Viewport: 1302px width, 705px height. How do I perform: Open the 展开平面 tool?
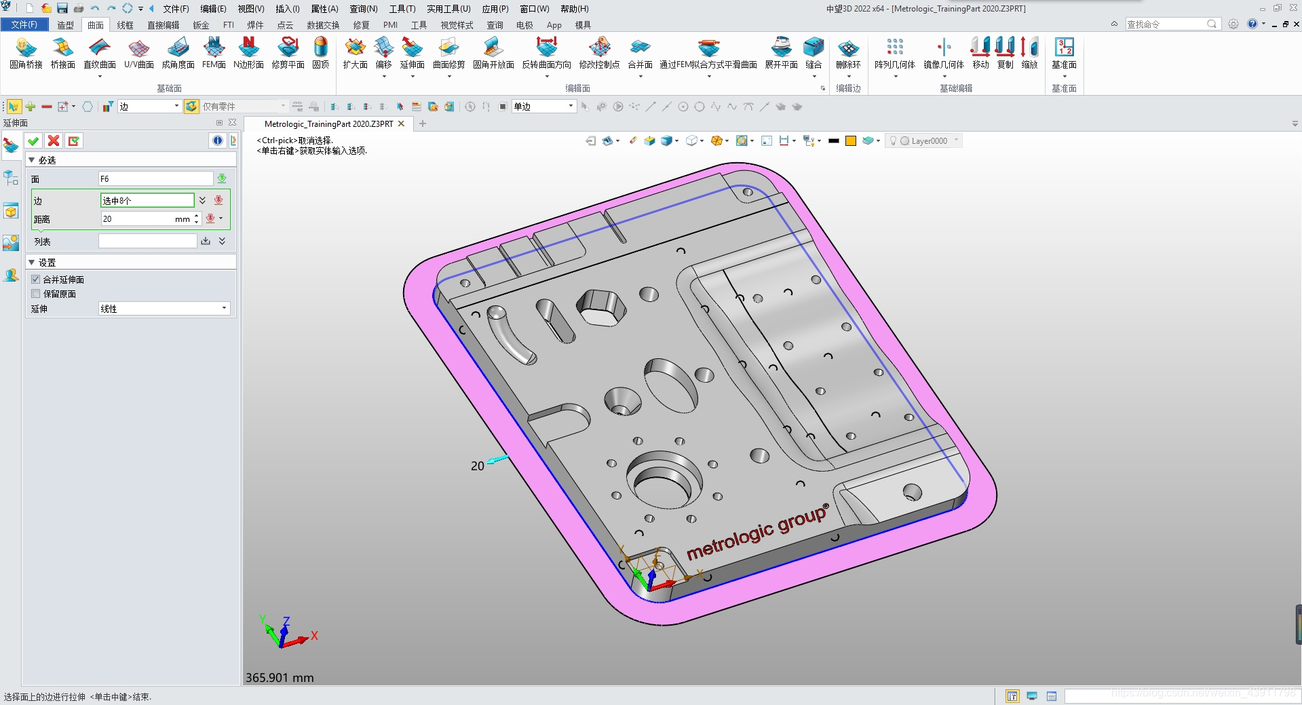pyautogui.click(x=781, y=53)
